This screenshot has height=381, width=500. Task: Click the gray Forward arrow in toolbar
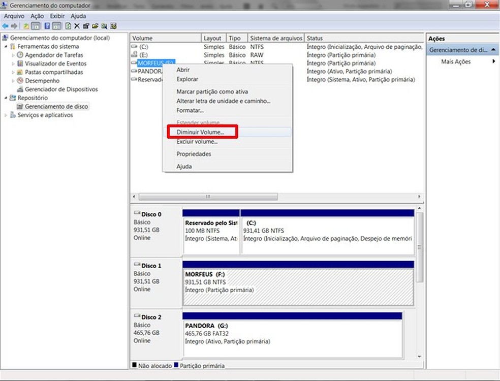pyautogui.click(x=14, y=26)
